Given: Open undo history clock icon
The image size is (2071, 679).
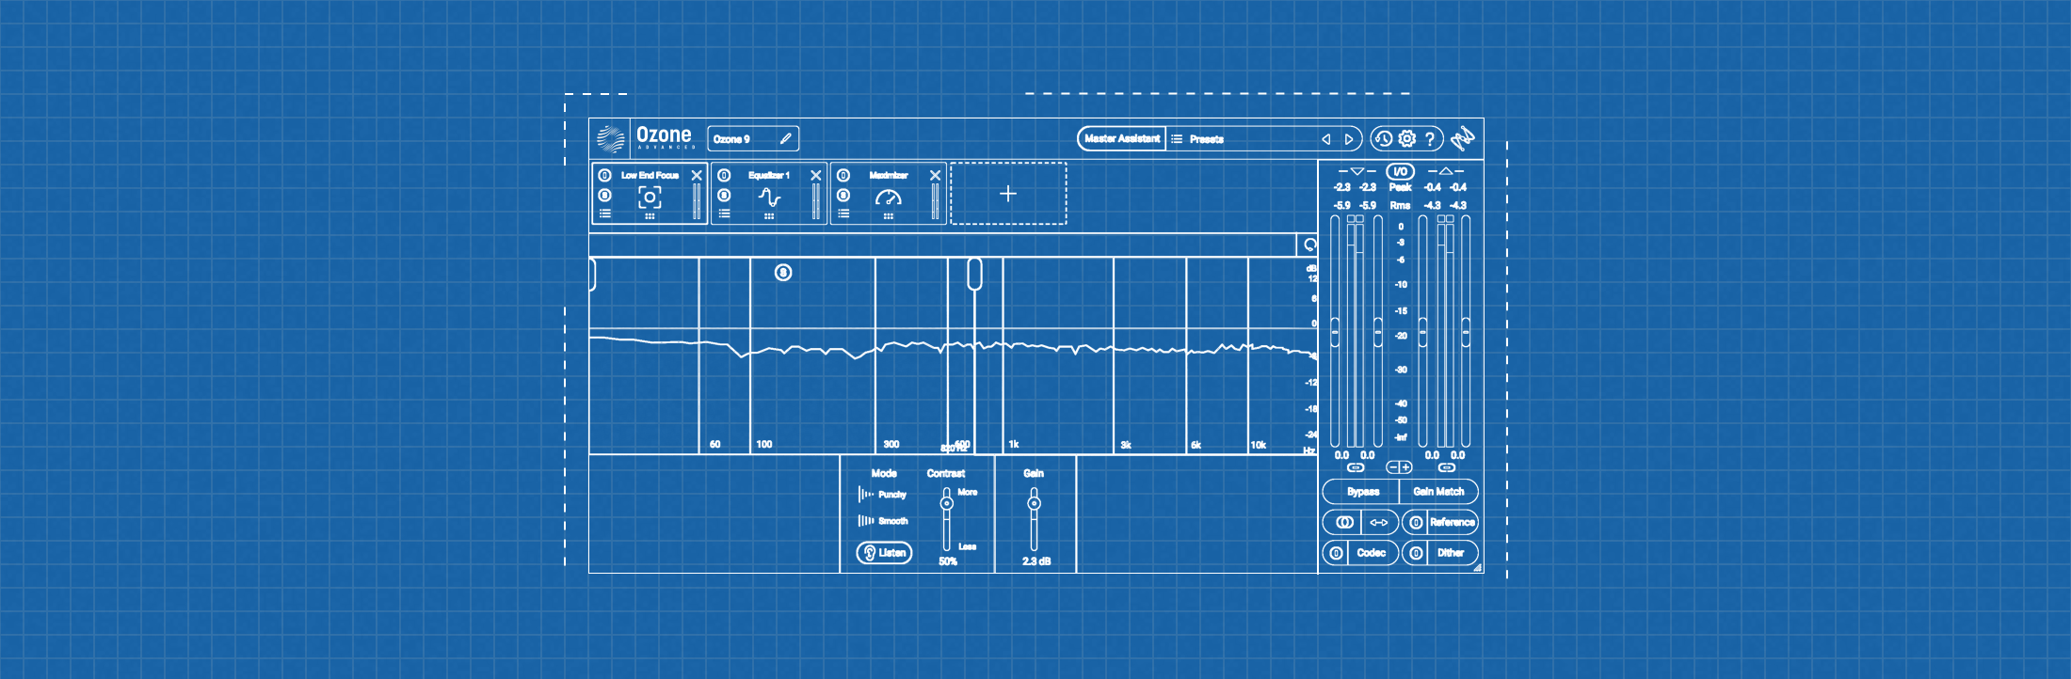Looking at the screenshot, I should coord(1383,139).
